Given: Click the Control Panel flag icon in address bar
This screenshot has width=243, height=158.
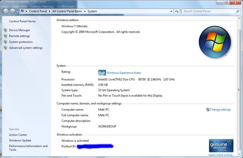Looking at the screenshot, I should [x=23, y=11].
